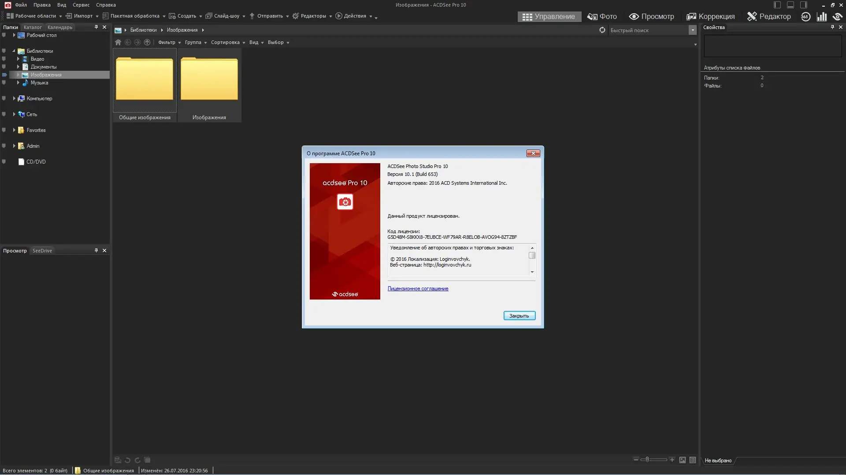The height and width of the screenshot is (475, 846).
Task: Activate the Коррекция mode icon
Action: click(710, 16)
